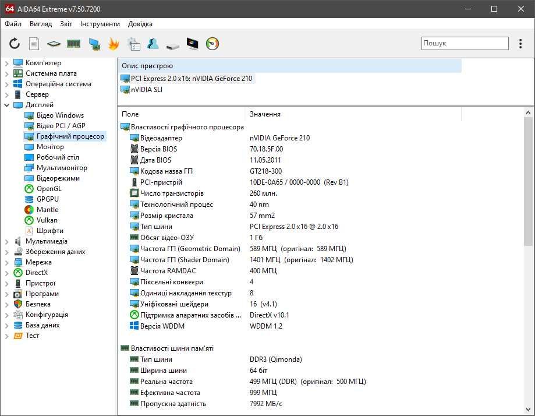Select Відеорежими tree item

click(58, 178)
